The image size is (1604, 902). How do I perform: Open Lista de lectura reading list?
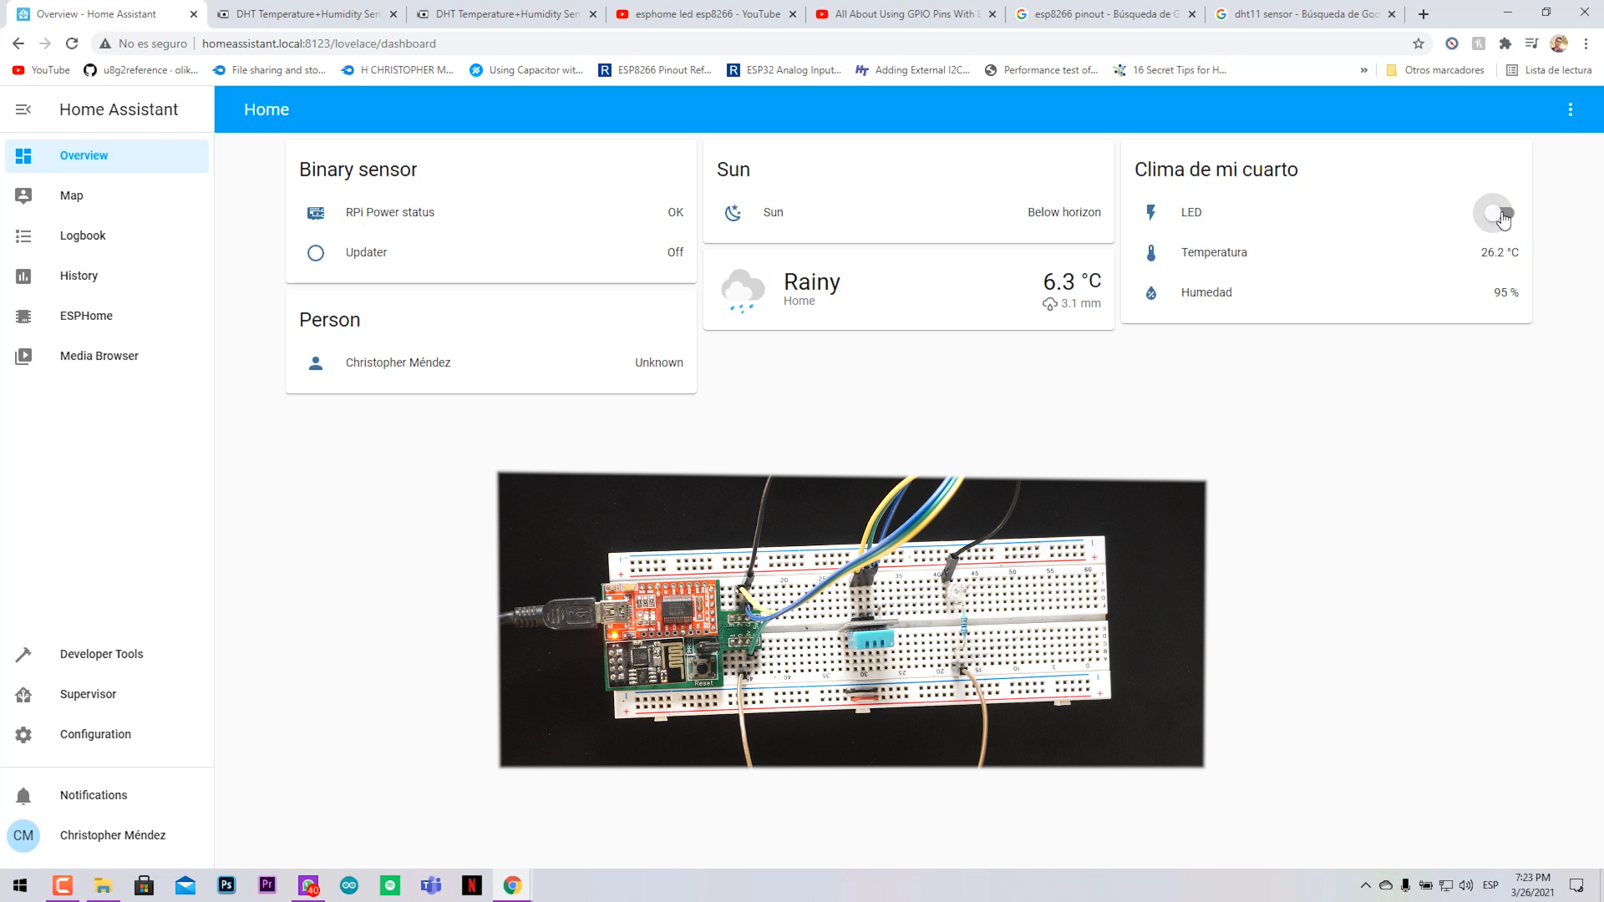pos(1549,70)
